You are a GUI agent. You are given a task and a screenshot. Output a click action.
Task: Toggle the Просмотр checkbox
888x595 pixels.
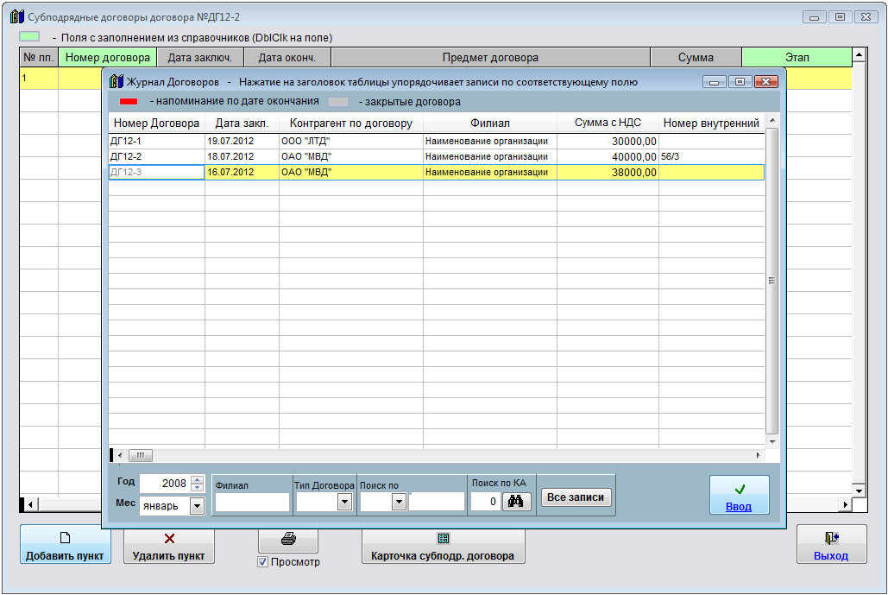point(263,562)
